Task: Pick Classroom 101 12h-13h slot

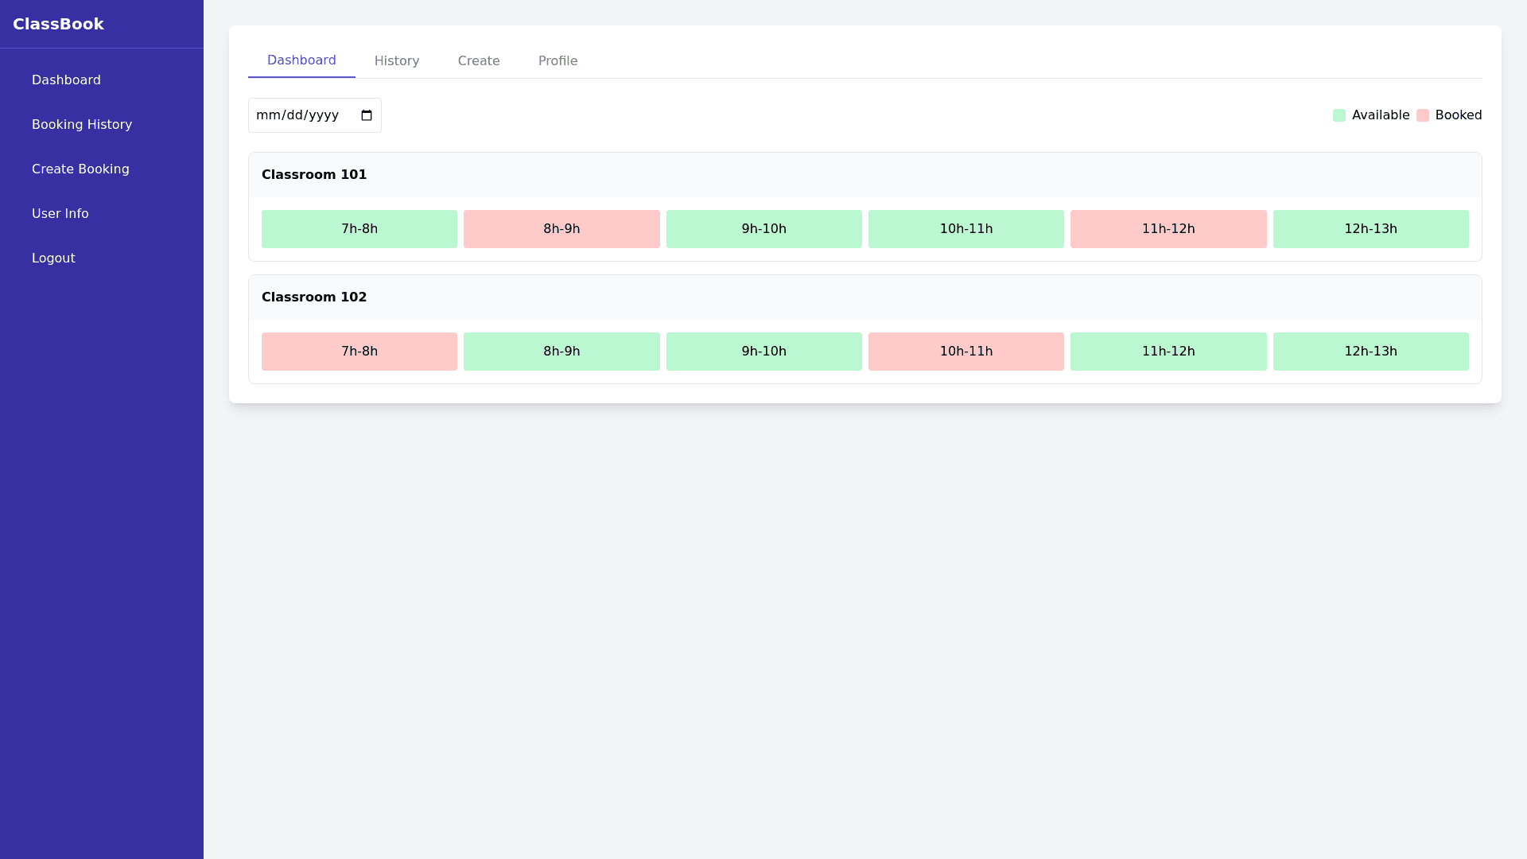Action: [1370, 229]
